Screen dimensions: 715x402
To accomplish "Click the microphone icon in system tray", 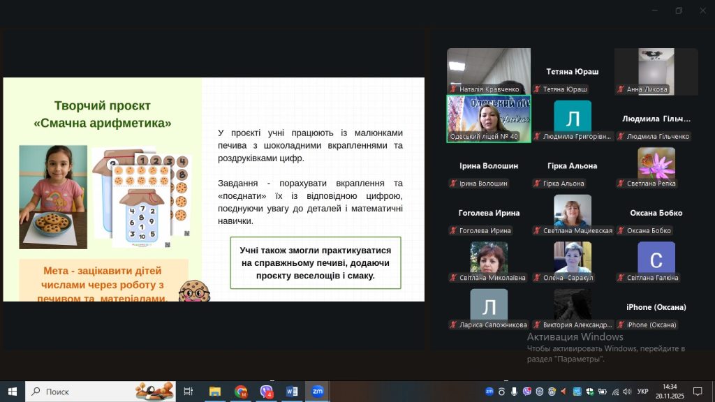I will (x=514, y=392).
